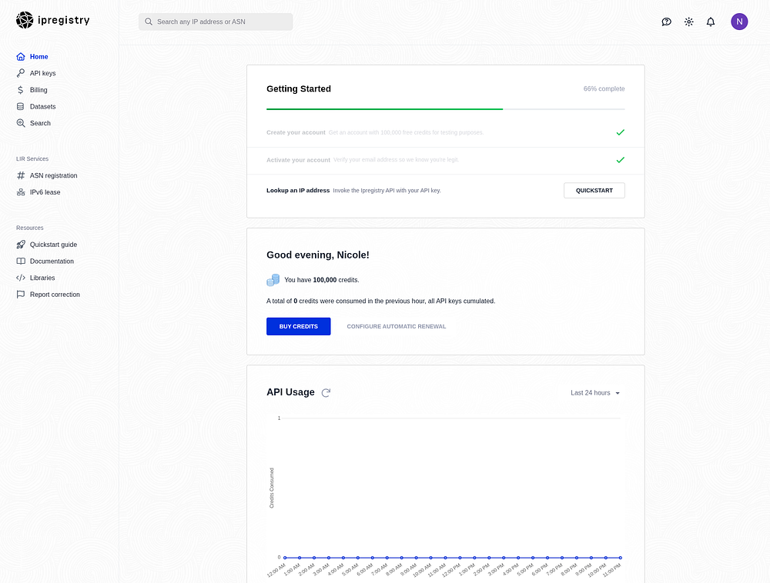Click the Datasets database icon
Viewport: 770px width, 583px height.
click(x=21, y=107)
